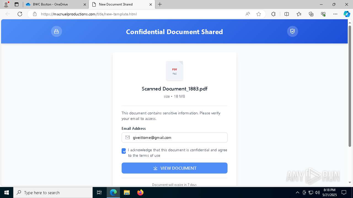Open Task View on taskbar

[x=100, y=193]
